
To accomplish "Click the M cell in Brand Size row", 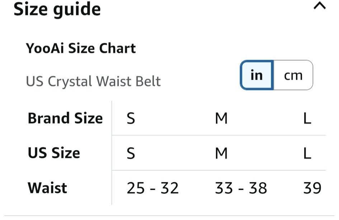I will [x=221, y=118].
